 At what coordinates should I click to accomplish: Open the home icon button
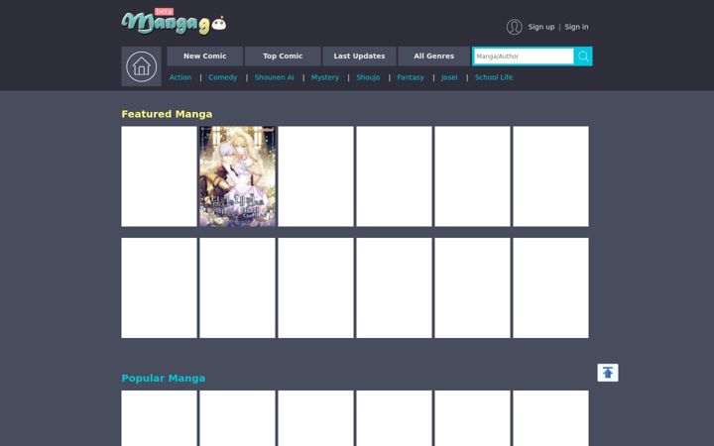pos(141,66)
